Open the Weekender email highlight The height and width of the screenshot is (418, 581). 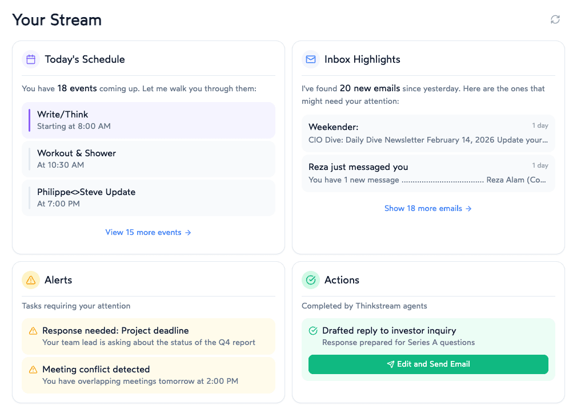428,133
